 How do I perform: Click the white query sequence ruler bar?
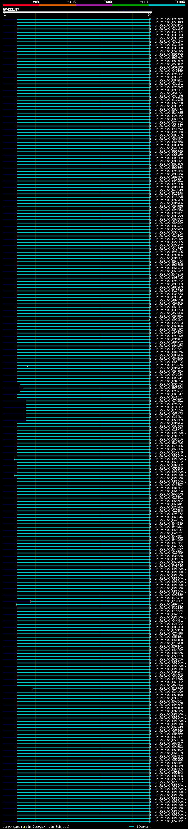pyautogui.click(x=78, y=12)
